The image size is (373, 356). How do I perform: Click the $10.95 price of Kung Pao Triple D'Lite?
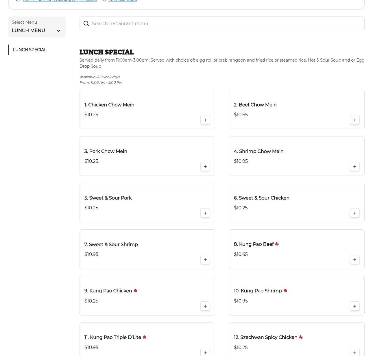tap(91, 348)
